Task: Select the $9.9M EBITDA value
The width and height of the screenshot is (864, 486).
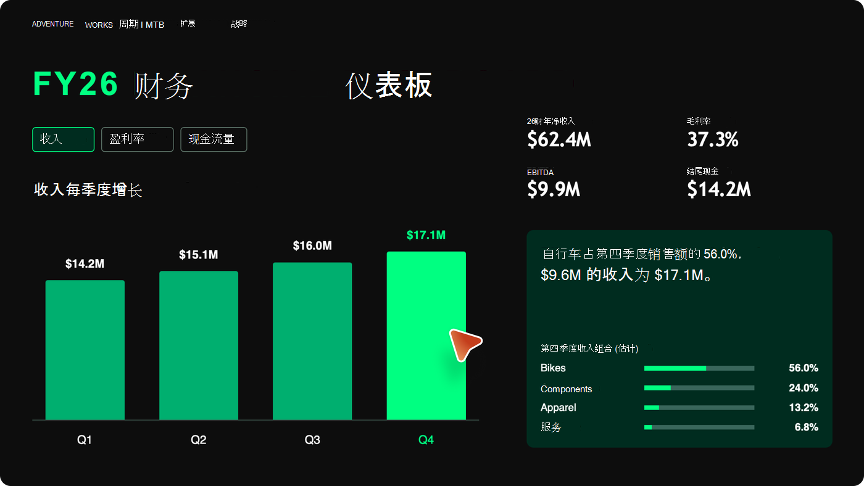Action: (554, 189)
